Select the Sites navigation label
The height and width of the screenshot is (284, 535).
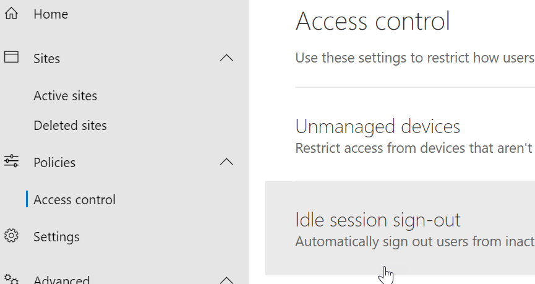(47, 59)
